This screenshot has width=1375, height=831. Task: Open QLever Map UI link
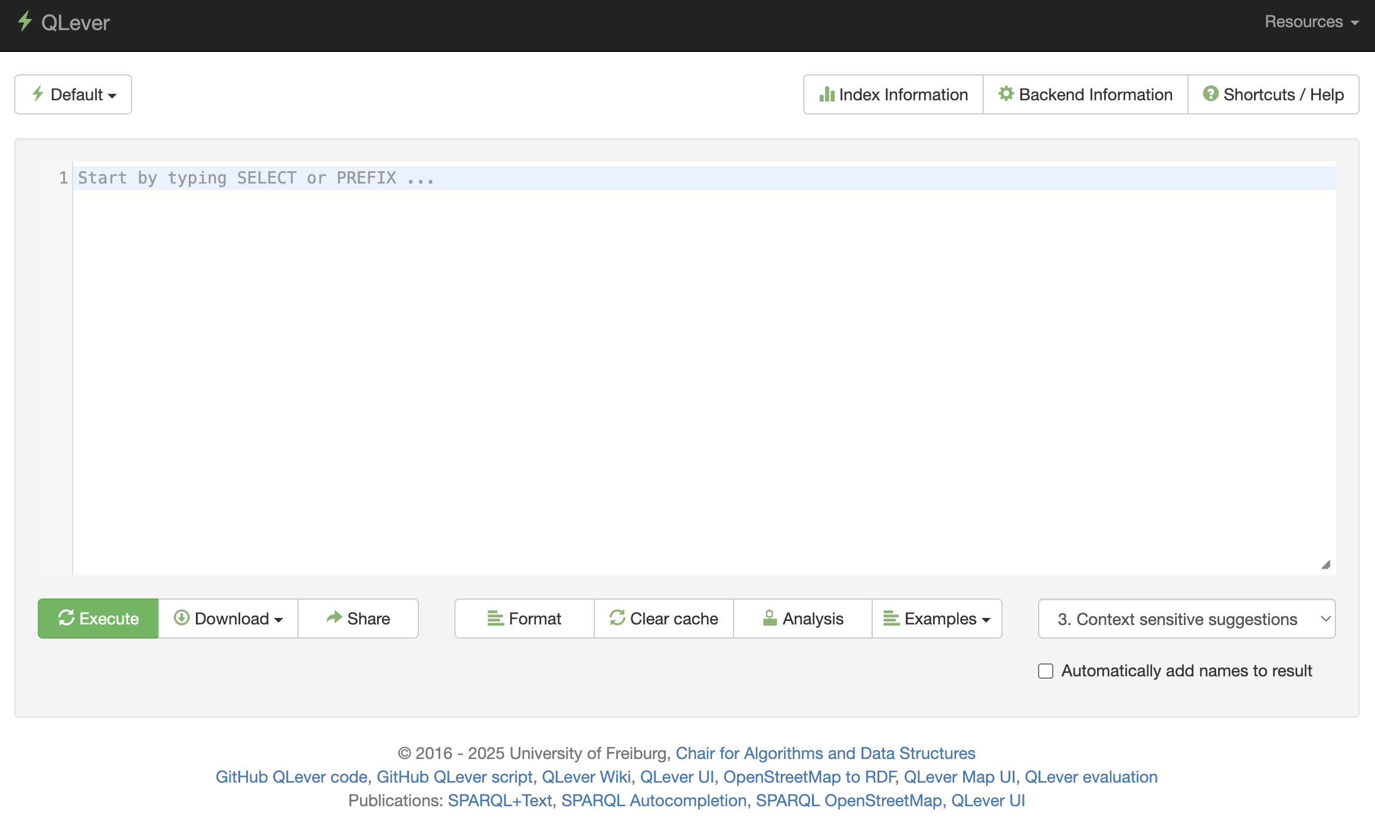tap(960, 777)
